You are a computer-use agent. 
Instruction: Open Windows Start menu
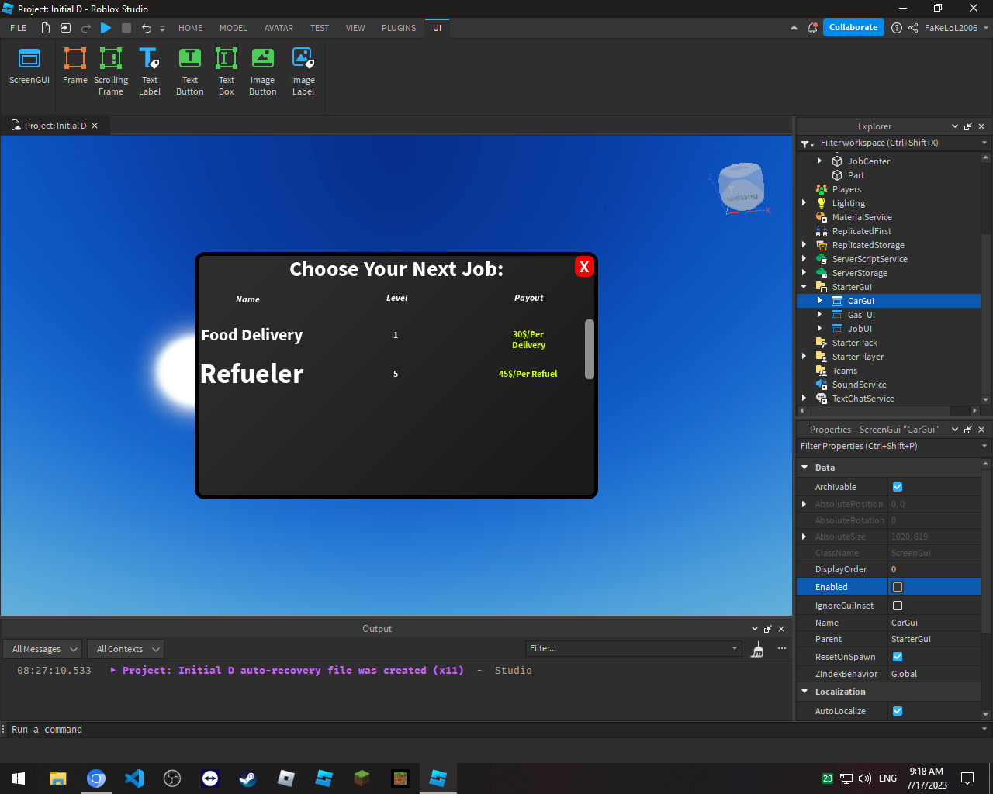coord(19,778)
